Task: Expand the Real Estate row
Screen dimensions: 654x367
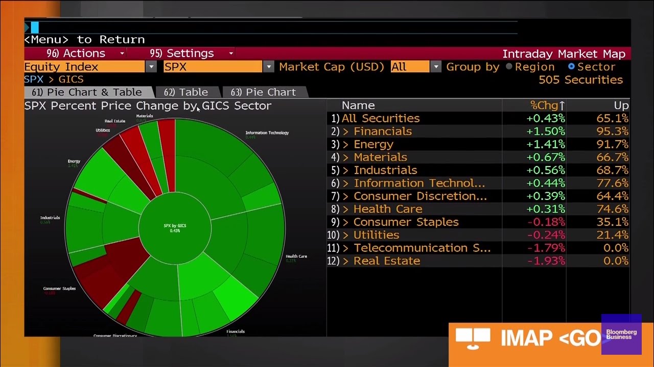Action: [346, 261]
